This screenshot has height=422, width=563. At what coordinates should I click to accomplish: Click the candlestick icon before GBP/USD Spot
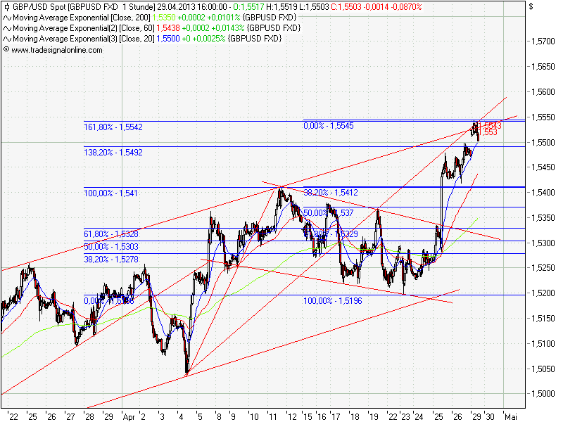click(6, 7)
